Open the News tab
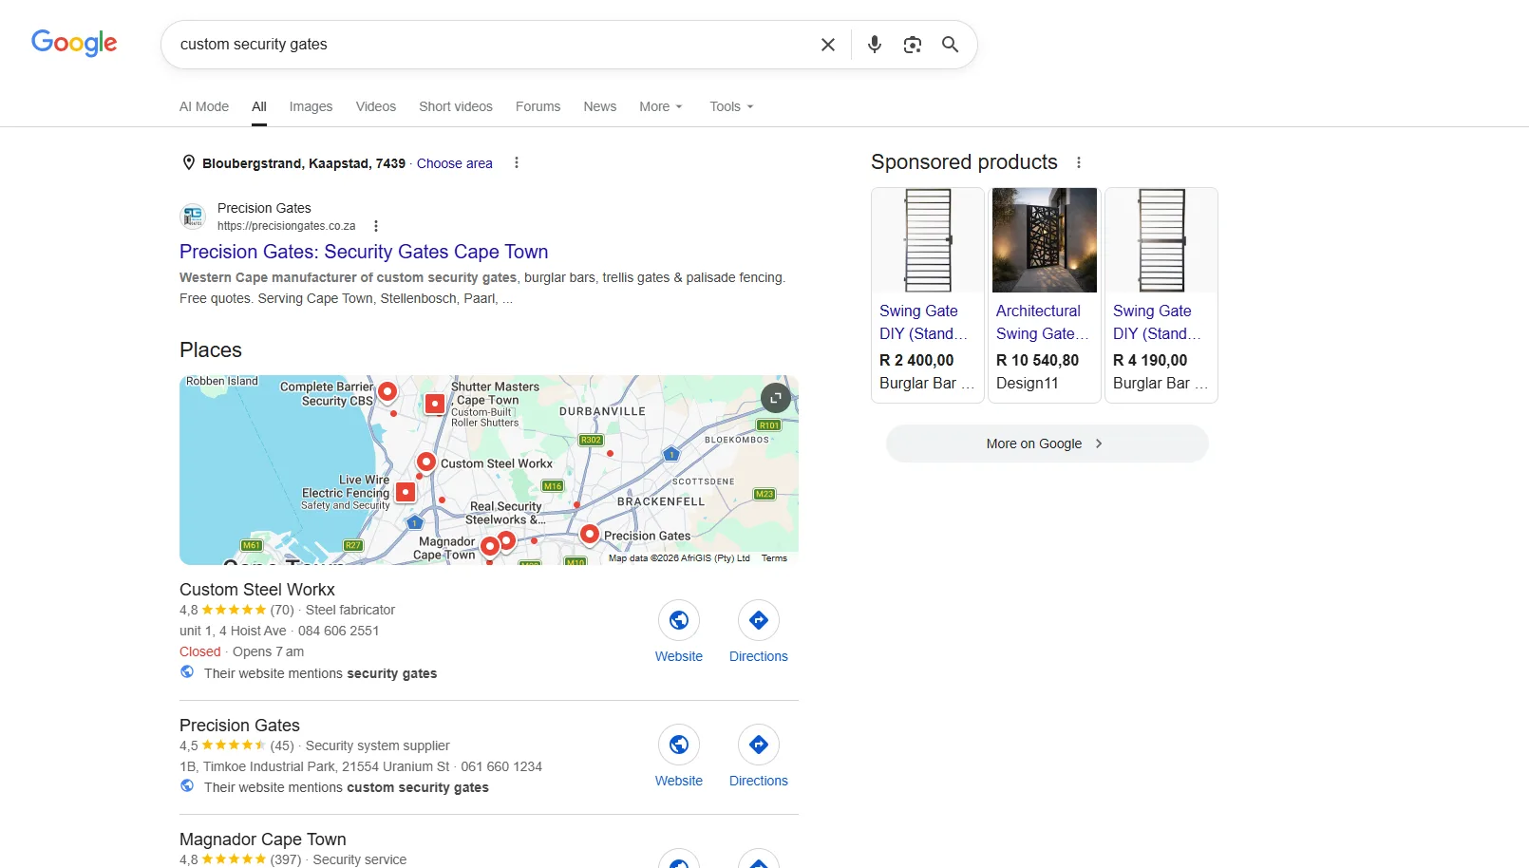1529x868 pixels. point(600,106)
